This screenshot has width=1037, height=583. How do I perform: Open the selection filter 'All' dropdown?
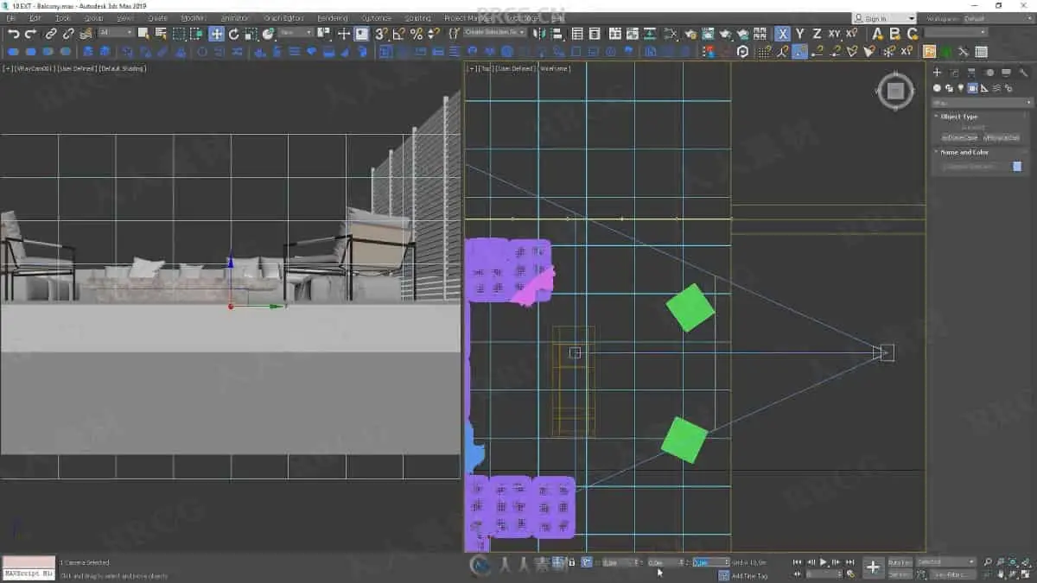point(116,33)
